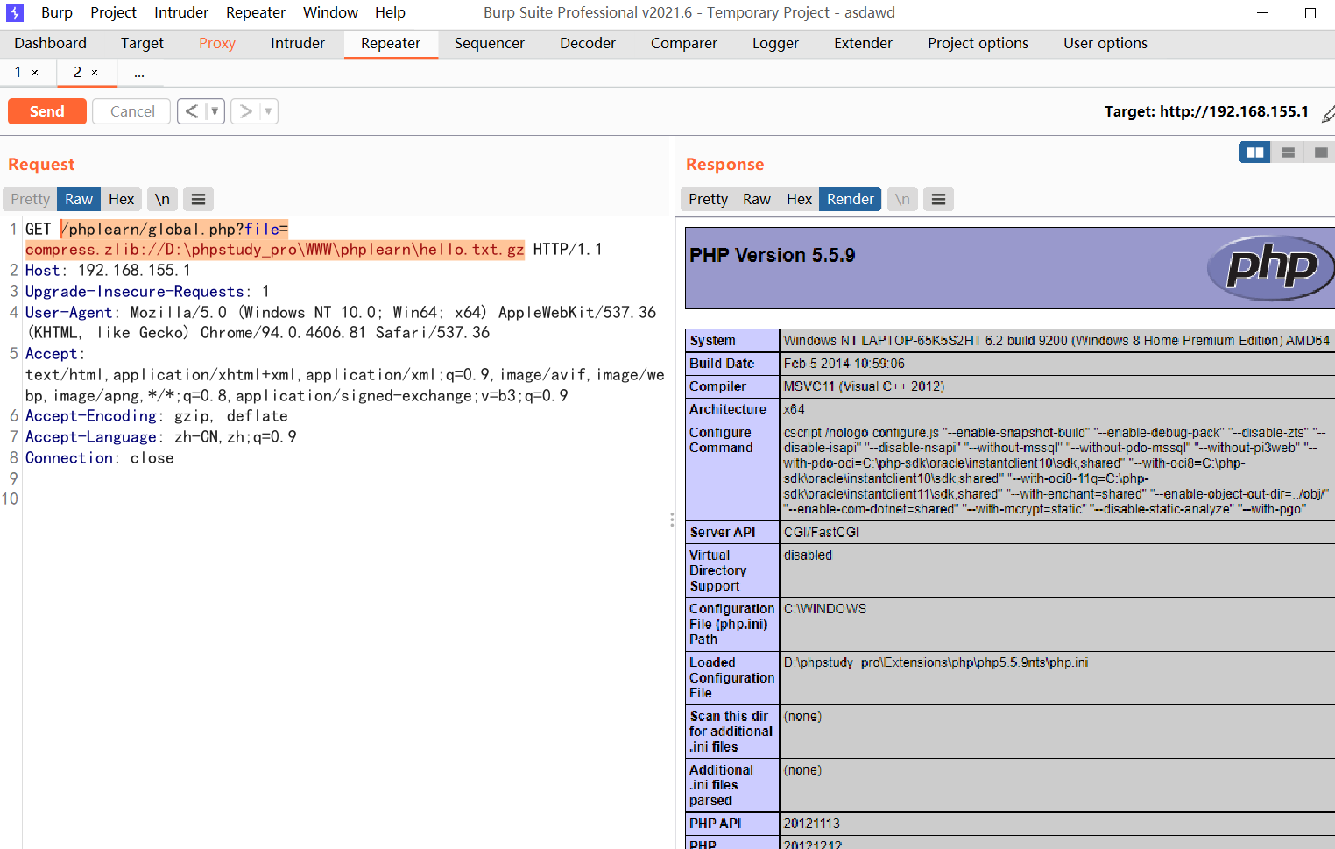The width and height of the screenshot is (1335, 849).
Task: Click the Target URL label
Action: (1206, 111)
